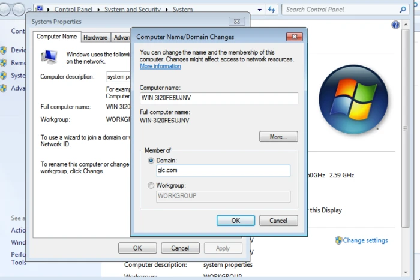Image resolution: width=420 pixels, height=280 pixels.
Task: Click the Search Control Panel box
Action: pyautogui.click(x=345, y=10)
